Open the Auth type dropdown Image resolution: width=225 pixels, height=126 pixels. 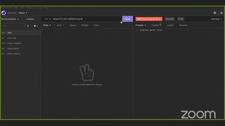[x=60, y=25]
